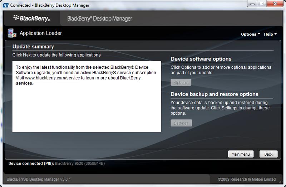The image size is (286, 187).
Task: Maximize the Desktop Manager window
Action: [262, 4]
